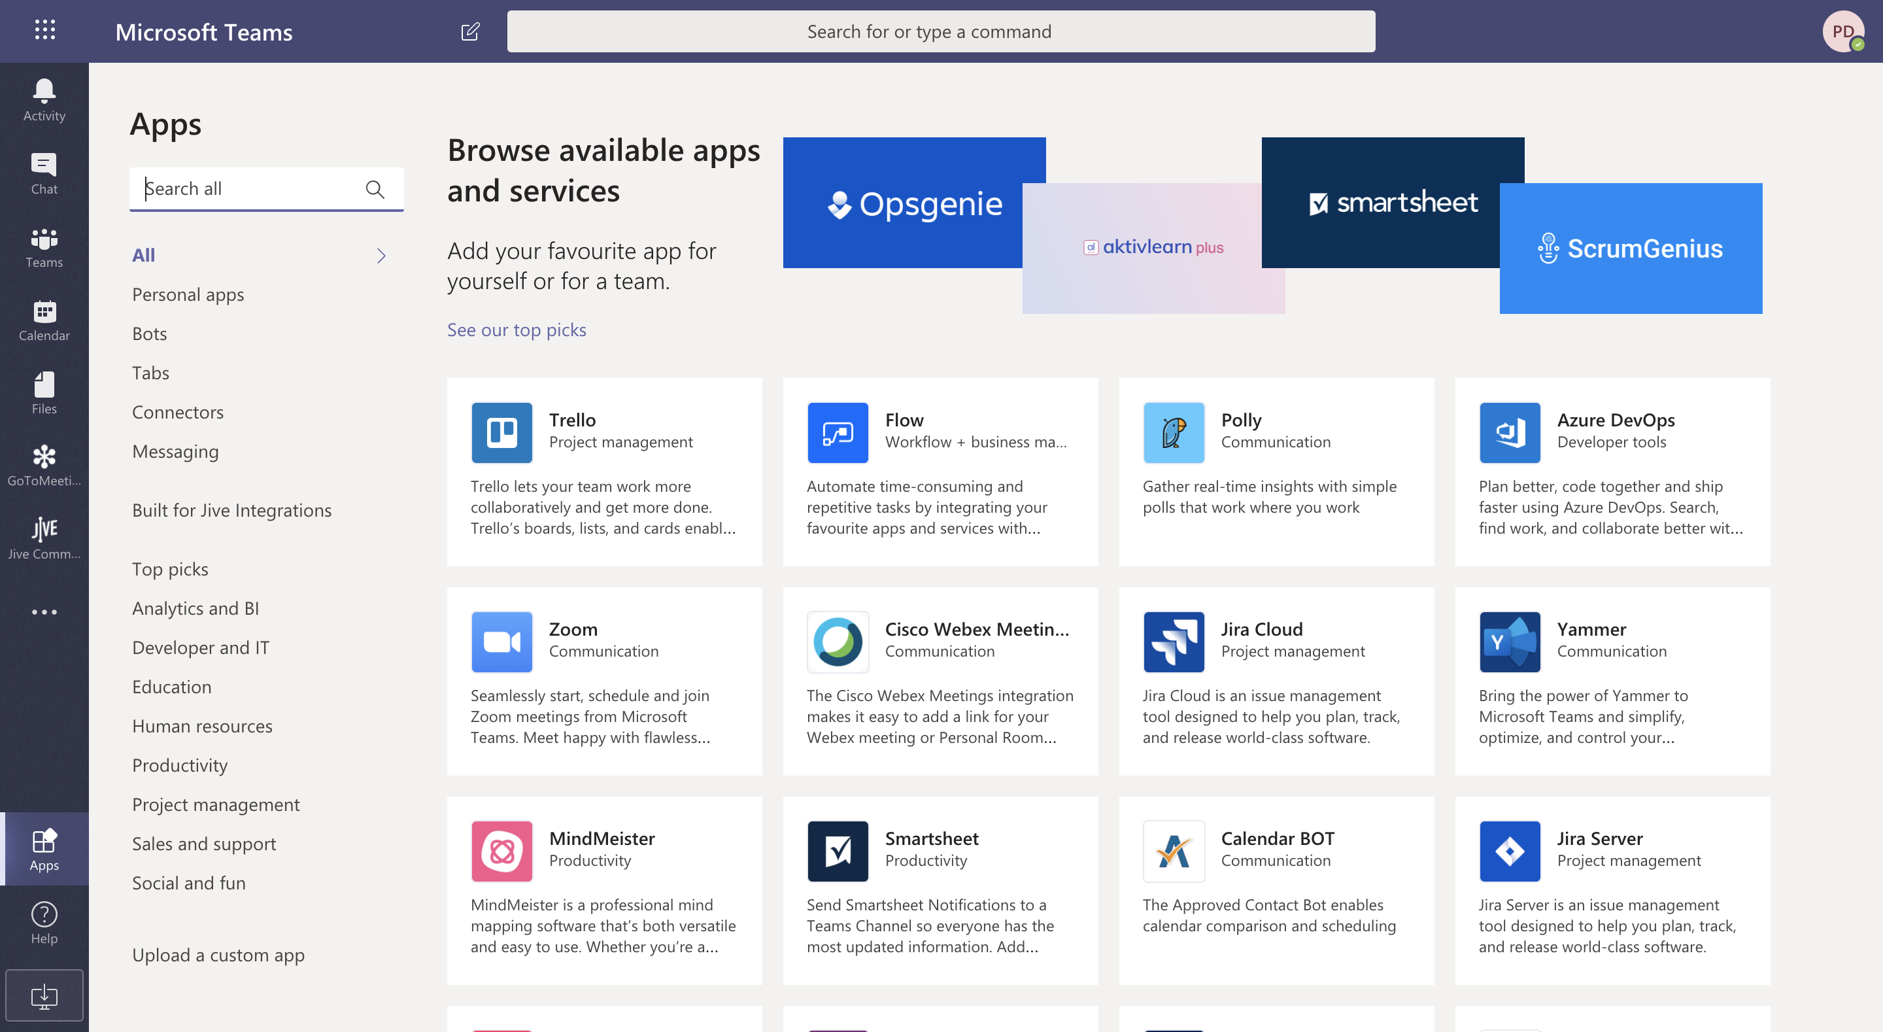Click the MindMeister productivity app icon

coord(502,851)
